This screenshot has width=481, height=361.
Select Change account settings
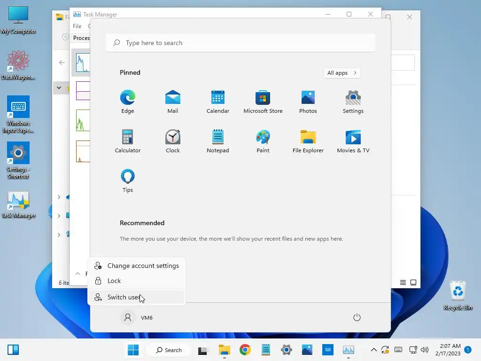pos(137,266)
